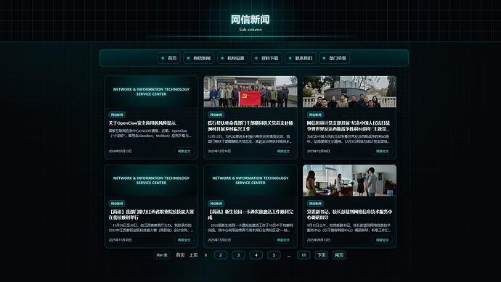
Task: Open the group photo at the stone monument
Action: (349, 91)
